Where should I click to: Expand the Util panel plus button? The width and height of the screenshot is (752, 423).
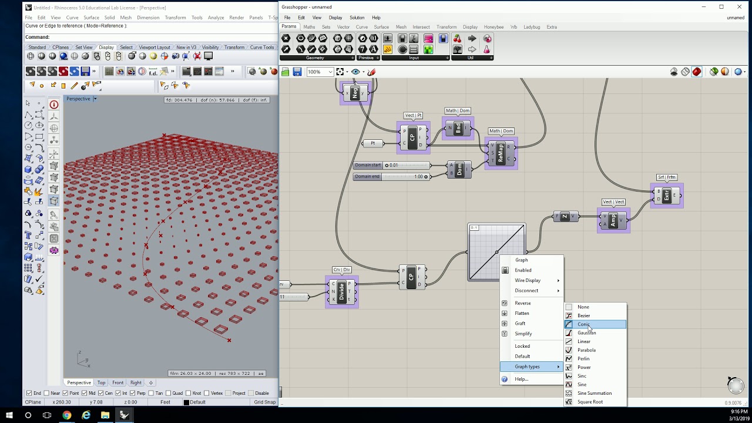[491, 58]
